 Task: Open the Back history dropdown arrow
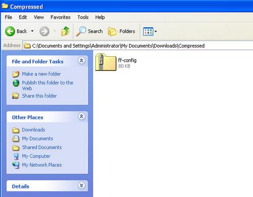pos(32,31)
